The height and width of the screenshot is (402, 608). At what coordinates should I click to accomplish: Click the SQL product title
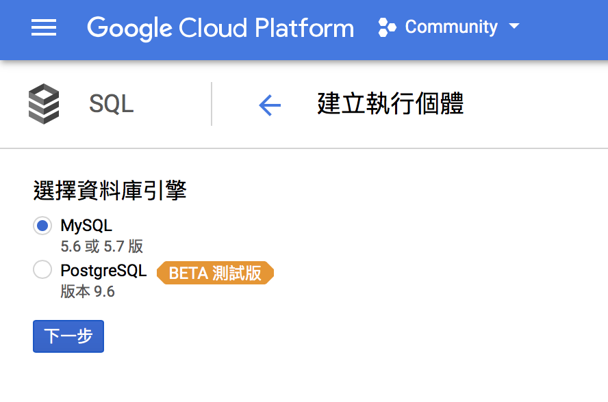(x=111, y=104)
